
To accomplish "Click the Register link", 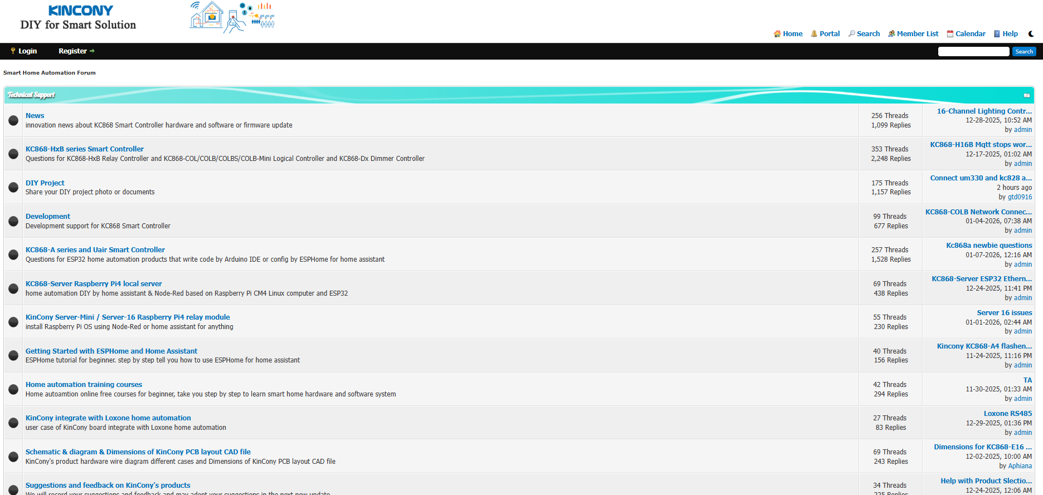I will click(x=73, y=51).
